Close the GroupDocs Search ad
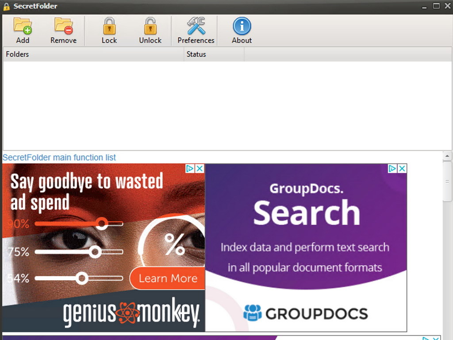453x340 pixels. (402, 169)
